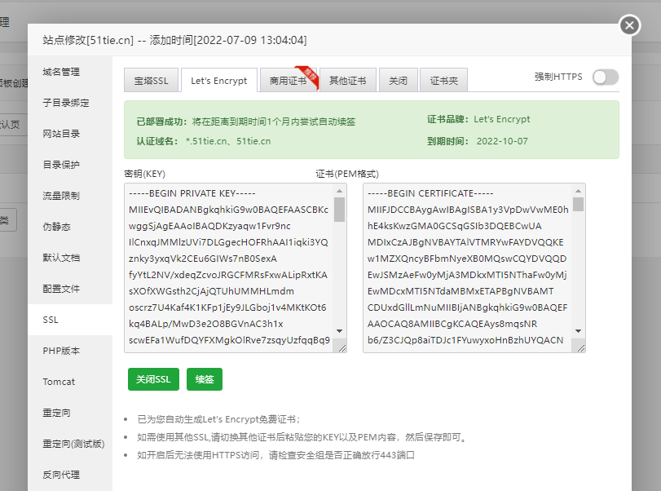
Task: Click inside the private key text area
Action: click(228, 268)
